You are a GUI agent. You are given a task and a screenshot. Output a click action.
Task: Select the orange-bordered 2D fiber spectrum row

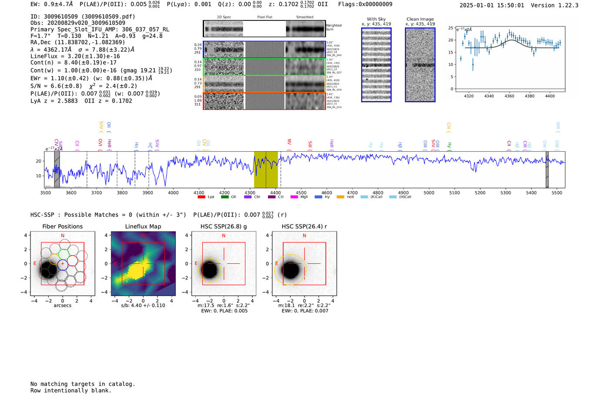click(x=264, y=84)
